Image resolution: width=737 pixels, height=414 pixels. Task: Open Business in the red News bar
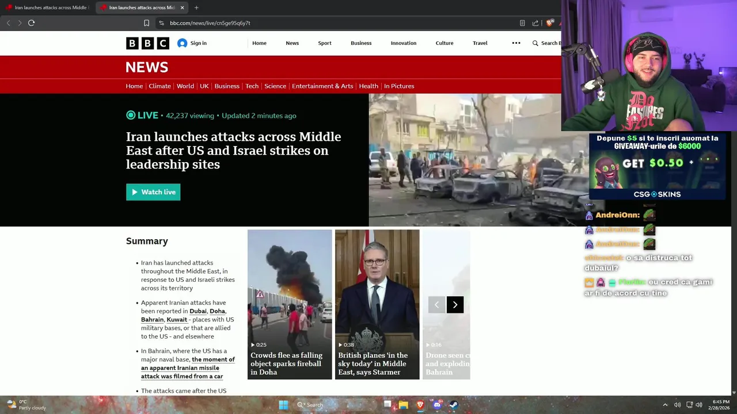(227, 86)
